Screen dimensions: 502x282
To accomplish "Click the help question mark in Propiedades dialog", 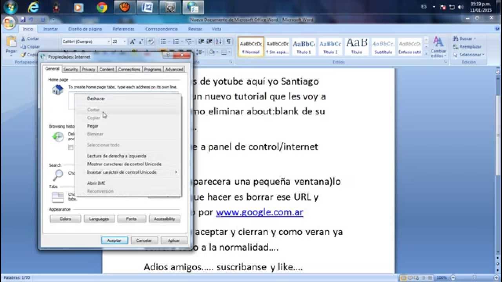I will [x=168, y=56].
